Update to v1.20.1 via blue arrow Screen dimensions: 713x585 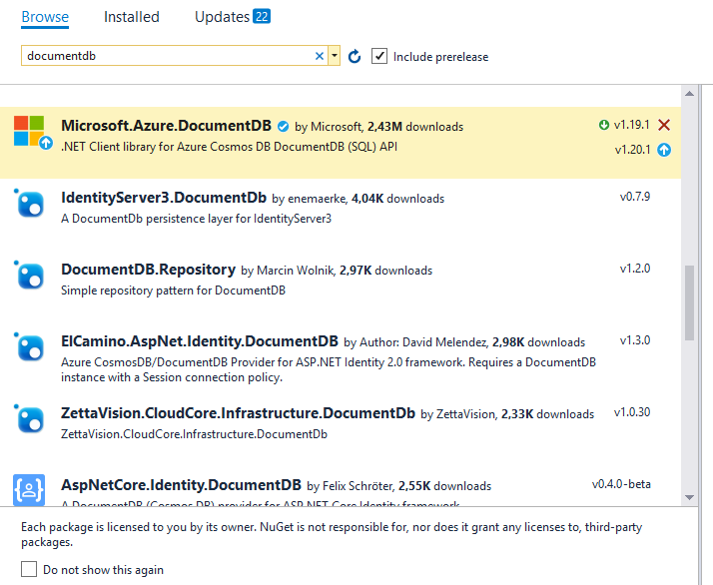(664, 150)
